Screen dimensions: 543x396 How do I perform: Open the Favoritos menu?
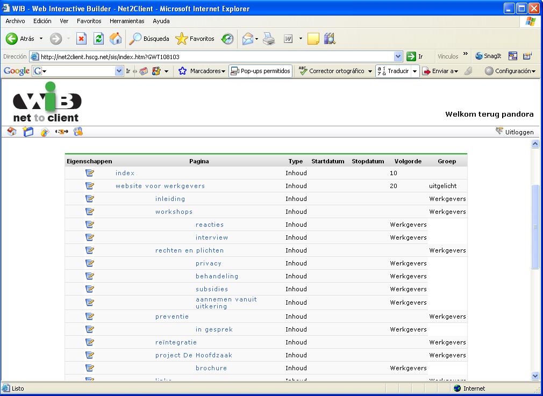click(89, 21)
